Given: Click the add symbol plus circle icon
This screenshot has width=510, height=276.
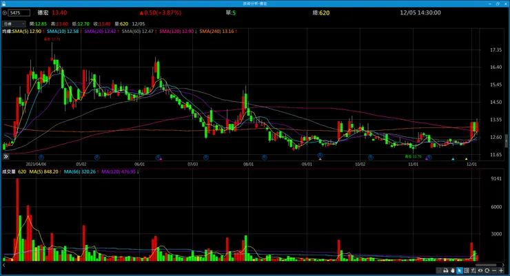Looking at the screenshot, I should (5, 13).
